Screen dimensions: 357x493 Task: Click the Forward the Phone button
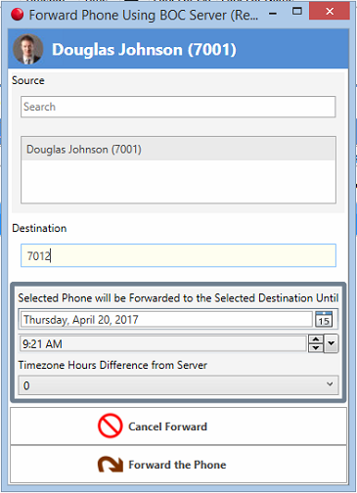[x=179, y=465]
